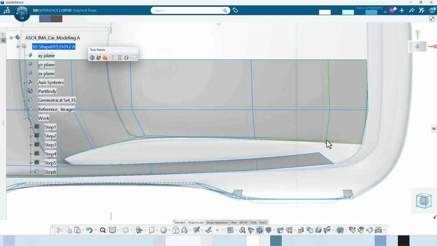
Task: Expand the Step4 node
Action: tap(30, 154)
